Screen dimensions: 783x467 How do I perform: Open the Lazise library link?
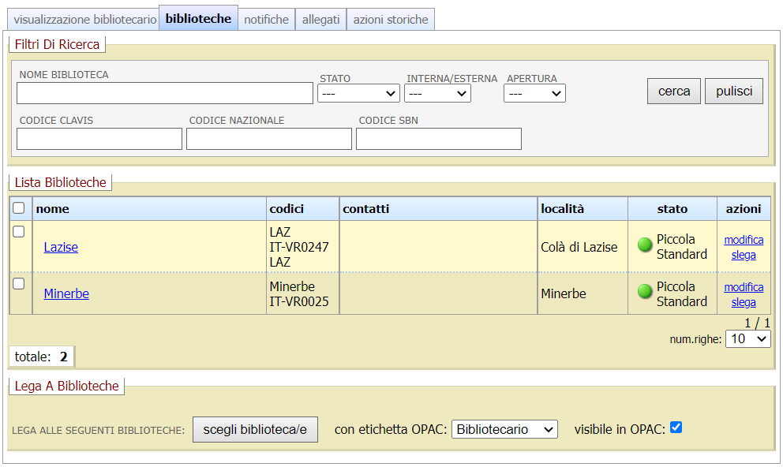[x=61, y=247]
